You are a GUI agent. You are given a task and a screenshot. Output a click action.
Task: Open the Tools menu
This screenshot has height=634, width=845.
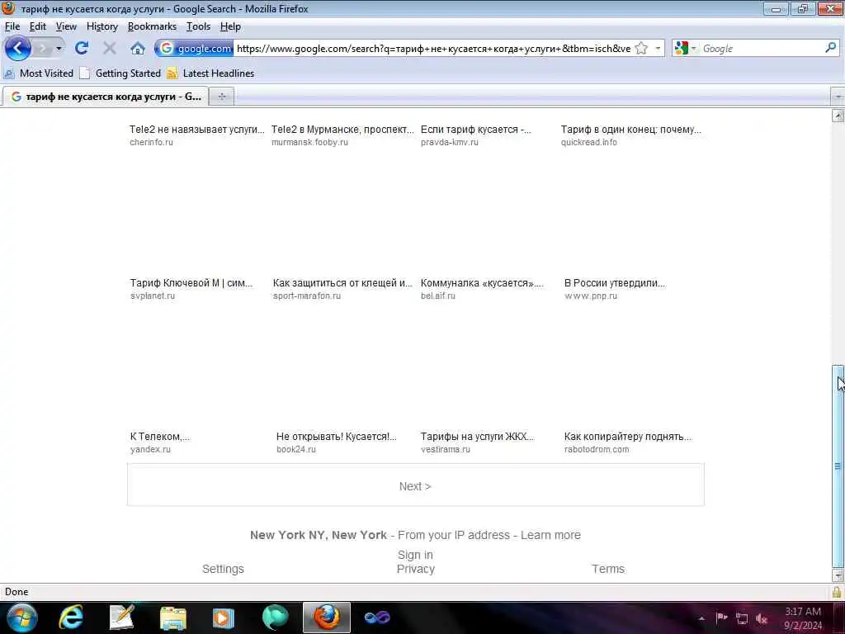(198, 26)
